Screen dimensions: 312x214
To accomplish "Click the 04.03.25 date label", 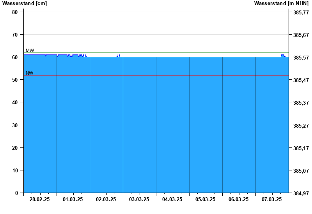I will (172, 200).
